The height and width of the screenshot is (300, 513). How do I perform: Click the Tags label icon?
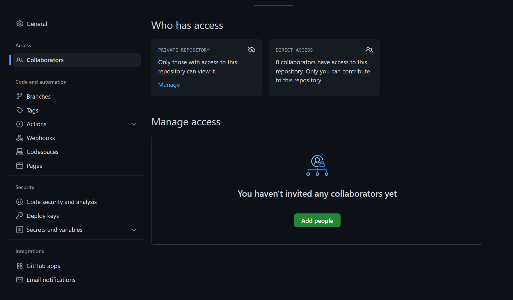pyautogui.click(x=20, y=110)
